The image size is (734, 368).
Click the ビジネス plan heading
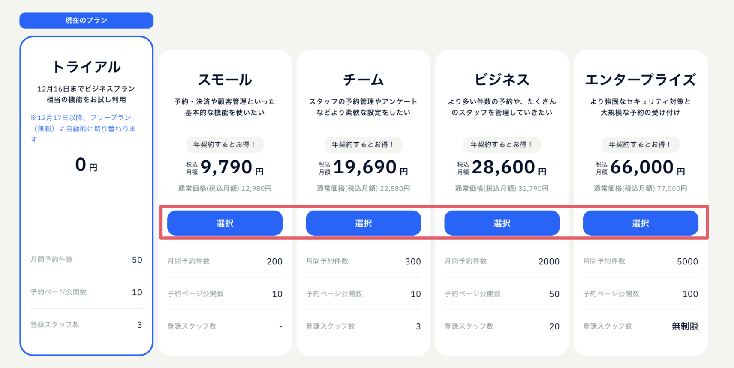point(502,80)
